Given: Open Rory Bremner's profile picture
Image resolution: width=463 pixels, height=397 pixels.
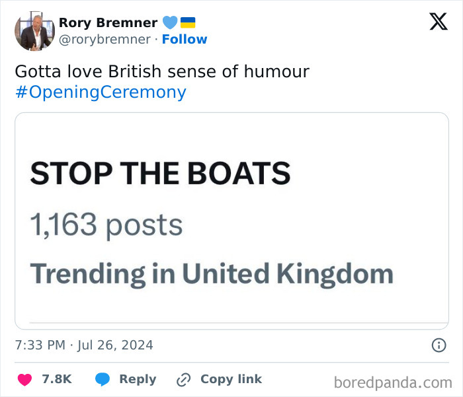Looking at the screenshot, I should [34, 31].
